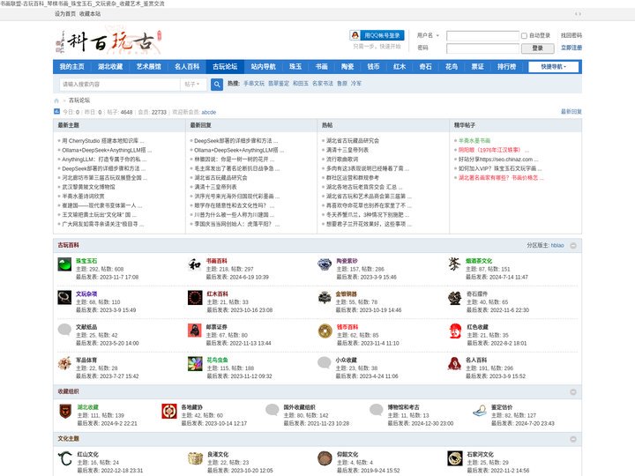Click the 小众收藏 speech bubble icon

tap(325, 363)
